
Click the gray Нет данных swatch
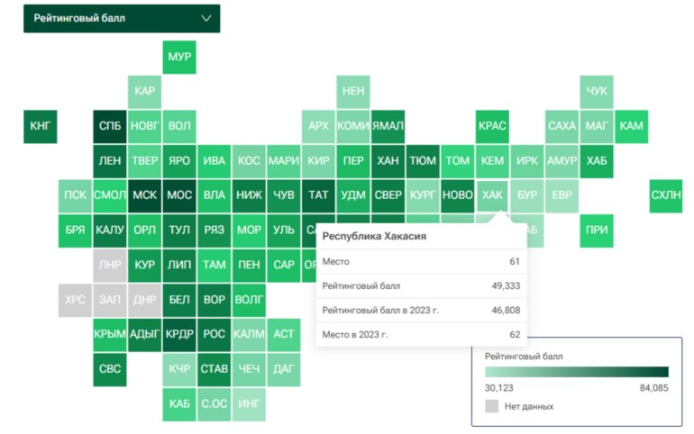(x=492, y=406)
